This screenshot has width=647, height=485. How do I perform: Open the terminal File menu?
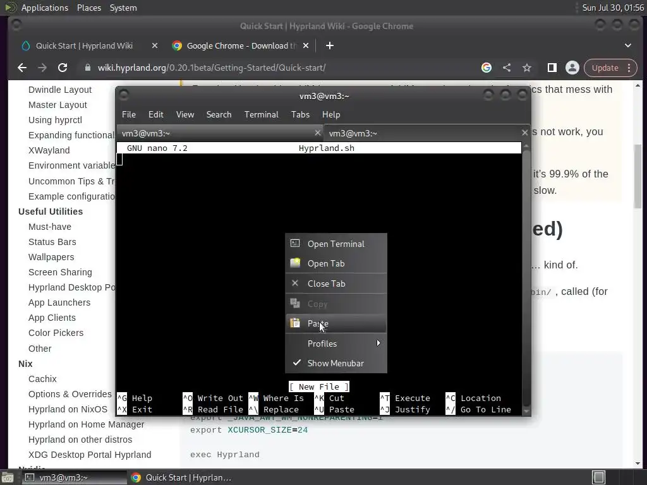pyautogui.click(x=129, y=115)
